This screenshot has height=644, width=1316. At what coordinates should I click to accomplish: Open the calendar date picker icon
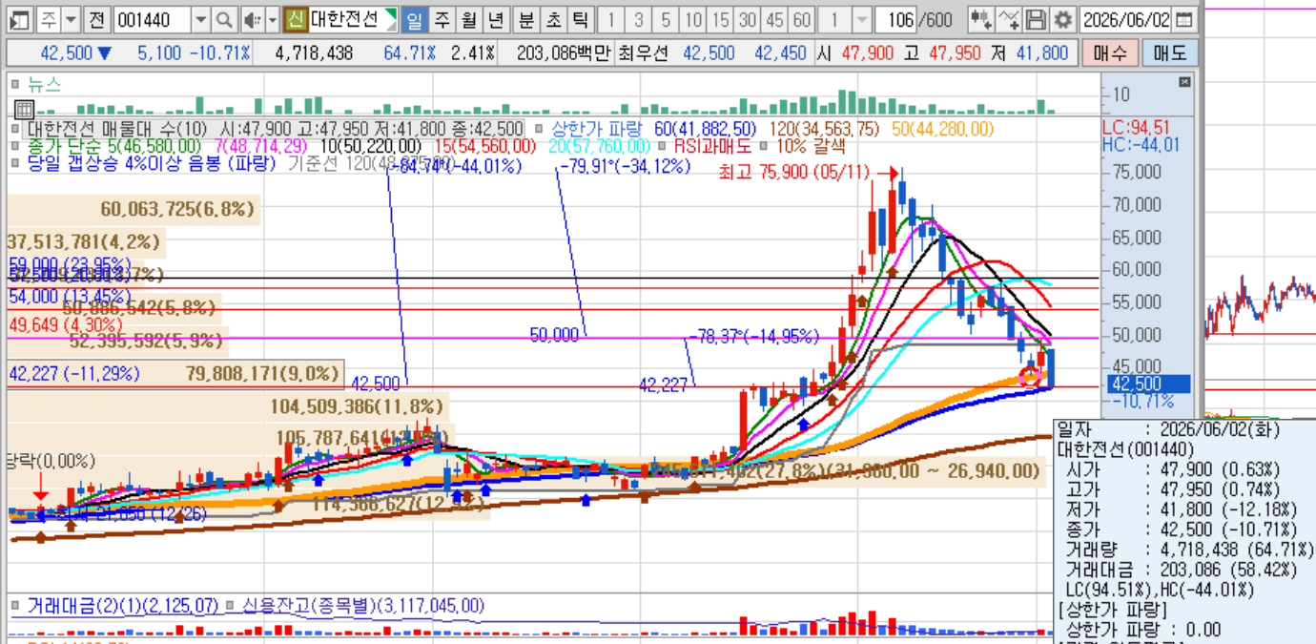click(x=1183, y=19)
